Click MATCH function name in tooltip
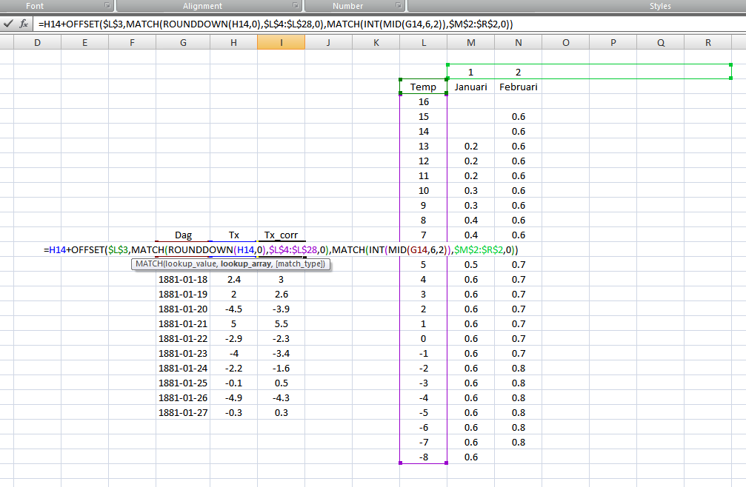This screenshot has height=487, width=746. coord(149,264)
